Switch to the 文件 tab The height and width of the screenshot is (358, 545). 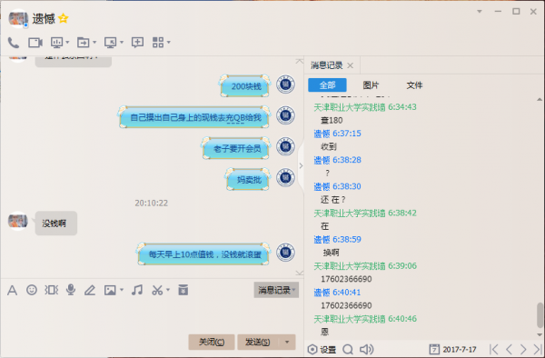(414, 85)
